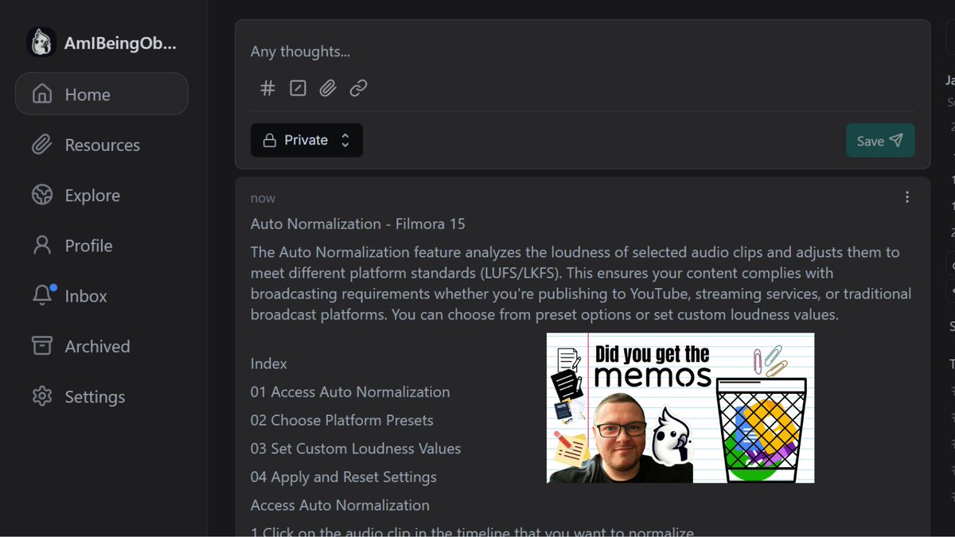This screenshot has height=537, width=955.
Task: Click the AmIBeingOb... user avatar
Action: click(41, 42)
